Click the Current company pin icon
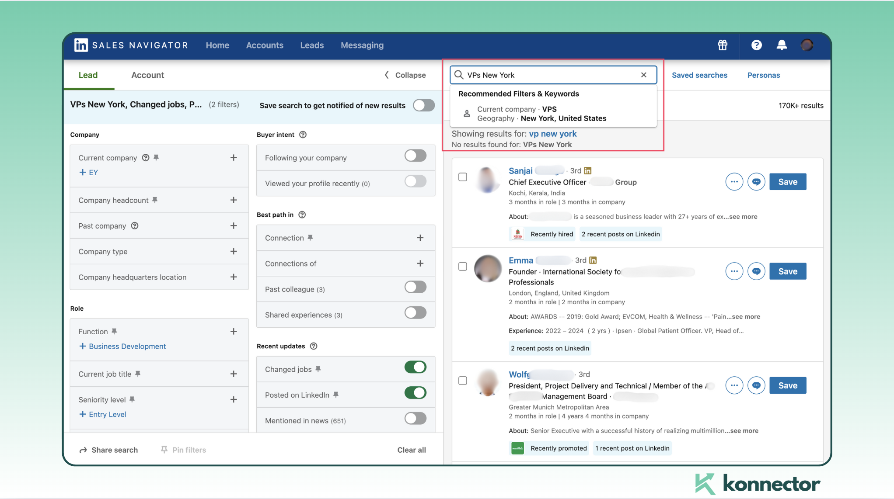The width and height of the screenshot is (894, 499). click(x=156, y=157)
